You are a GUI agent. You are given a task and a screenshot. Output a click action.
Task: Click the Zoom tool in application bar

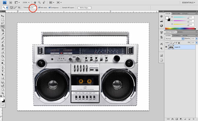(39, 2)
